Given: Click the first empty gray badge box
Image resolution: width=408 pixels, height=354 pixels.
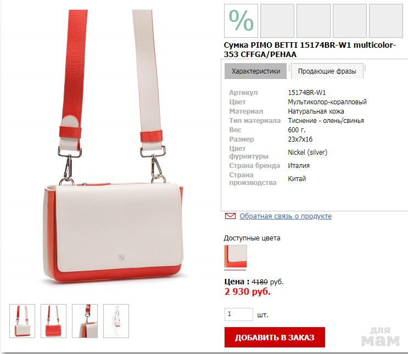Looking at the screenshot, I should coord(277,20).
